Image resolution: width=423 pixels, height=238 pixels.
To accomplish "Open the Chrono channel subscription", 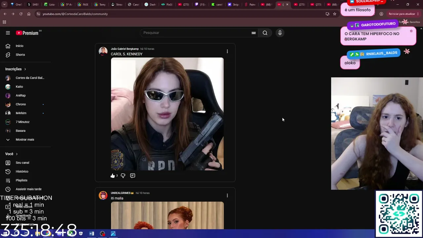I will click(x=25, y=104).
